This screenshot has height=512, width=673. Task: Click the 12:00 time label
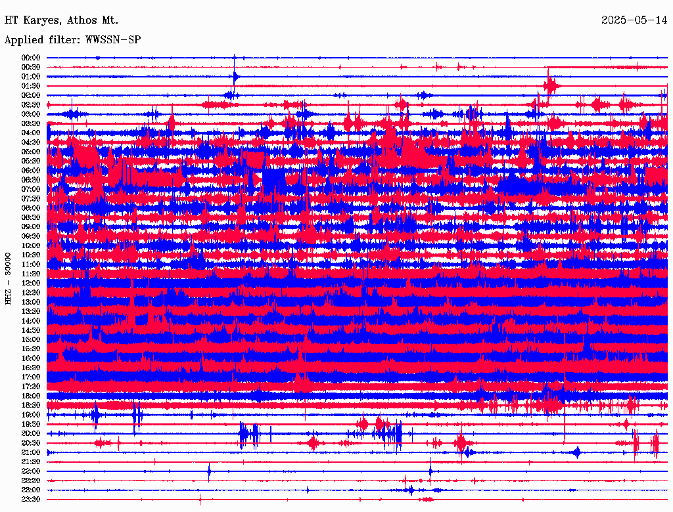31,284
